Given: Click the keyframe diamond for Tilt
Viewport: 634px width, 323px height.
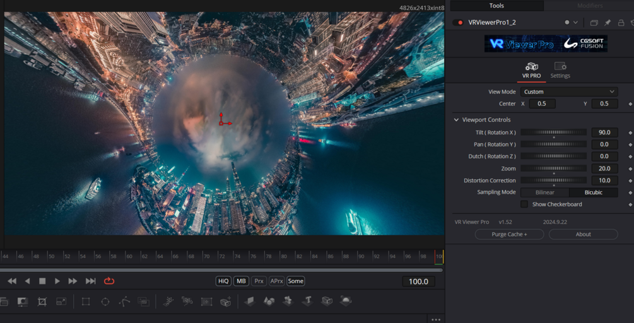Looking at the screenshot, I should point(630,132).
